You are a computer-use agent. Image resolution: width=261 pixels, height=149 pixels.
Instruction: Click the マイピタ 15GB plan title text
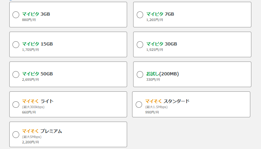[x=37, y=44]
